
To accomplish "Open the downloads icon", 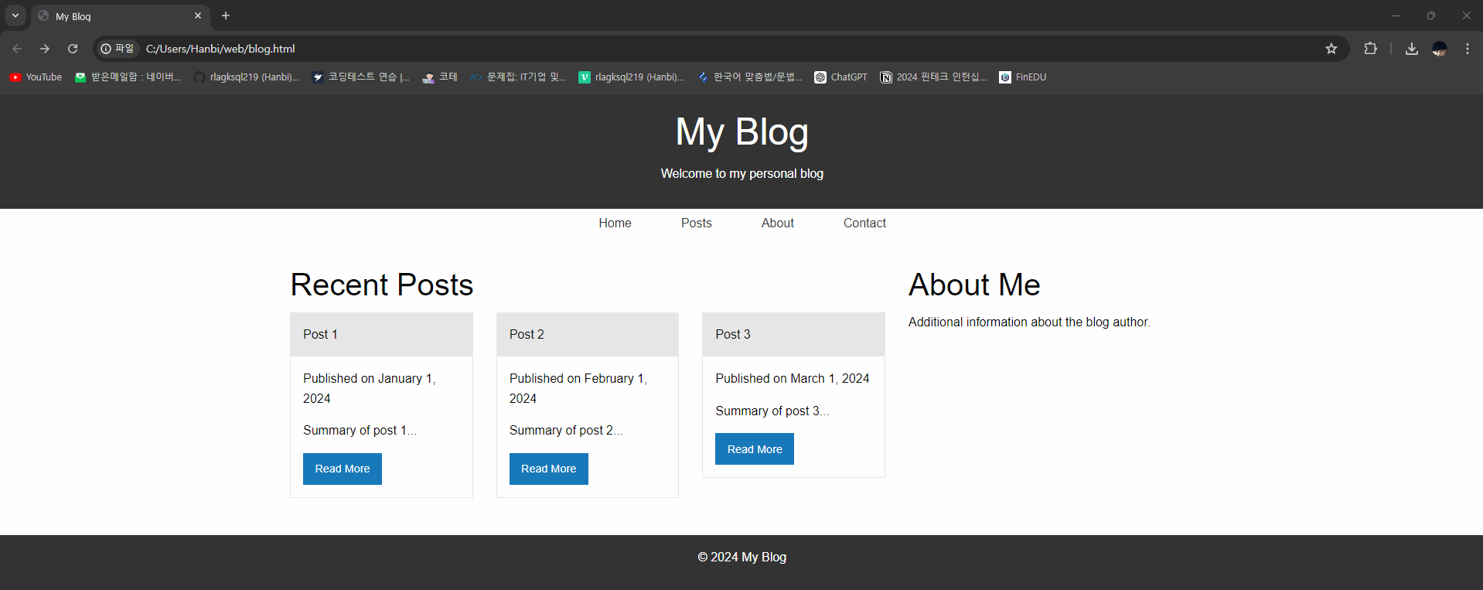I will click(x=1412, y=49).
